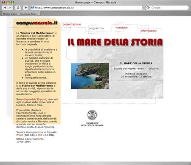Click the globe site icon in the address bar

[x=33, y=8]
